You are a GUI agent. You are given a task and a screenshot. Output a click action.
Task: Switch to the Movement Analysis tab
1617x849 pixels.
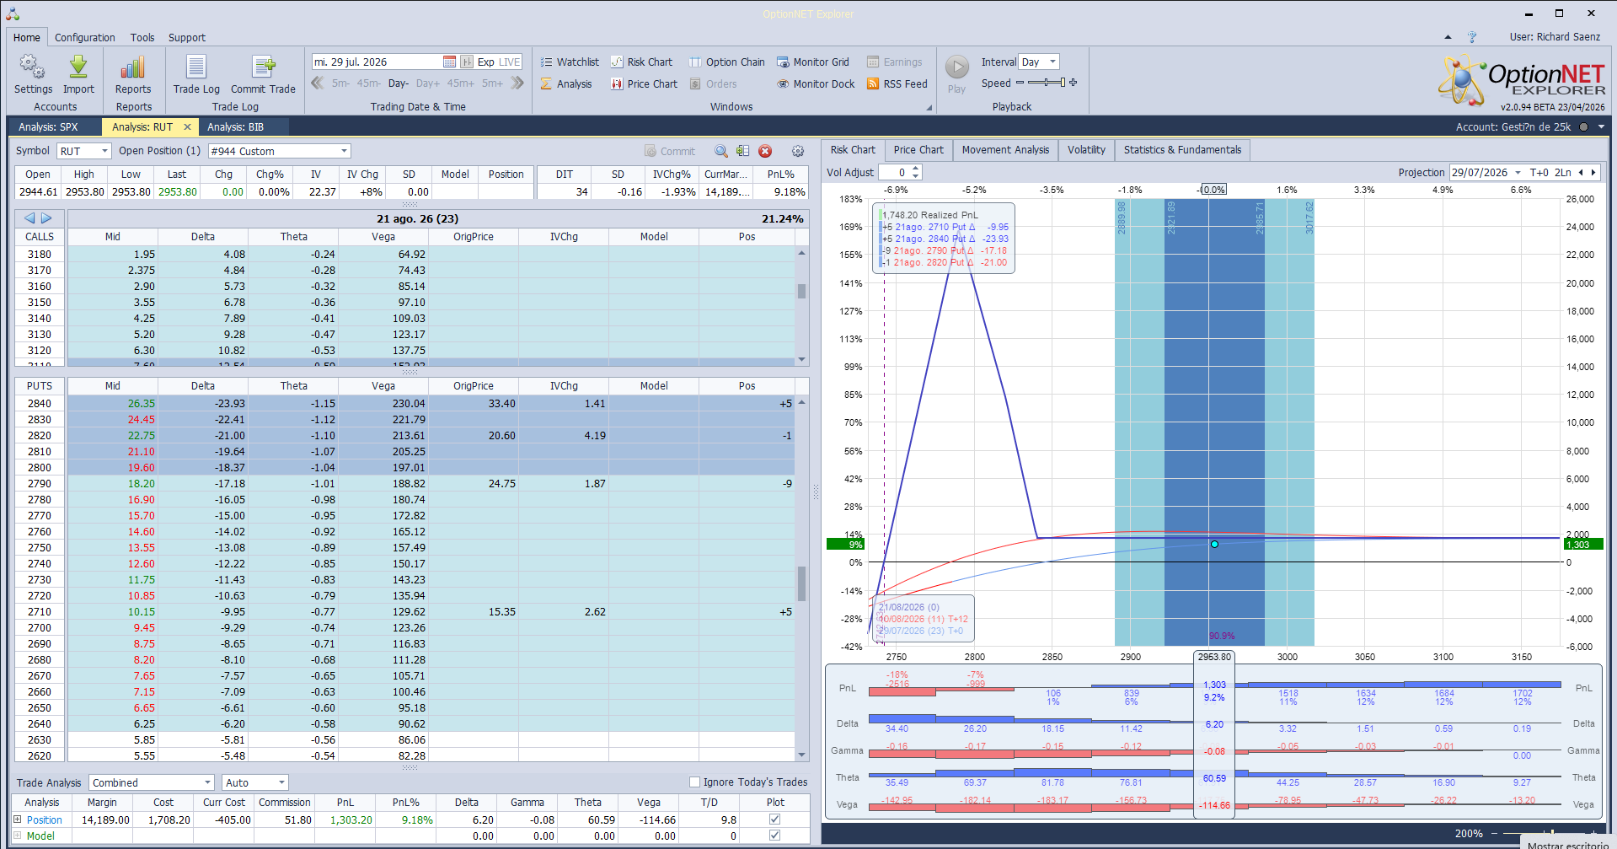pos(1005,150)
